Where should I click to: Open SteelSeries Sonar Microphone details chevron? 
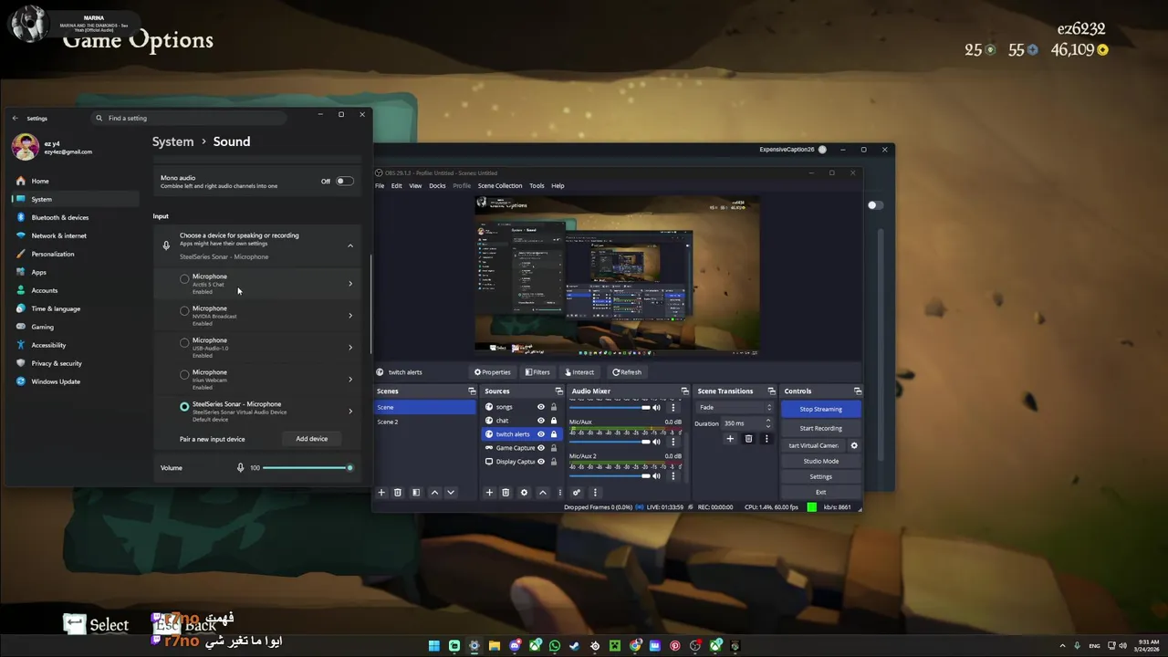[x=350, y=412]
